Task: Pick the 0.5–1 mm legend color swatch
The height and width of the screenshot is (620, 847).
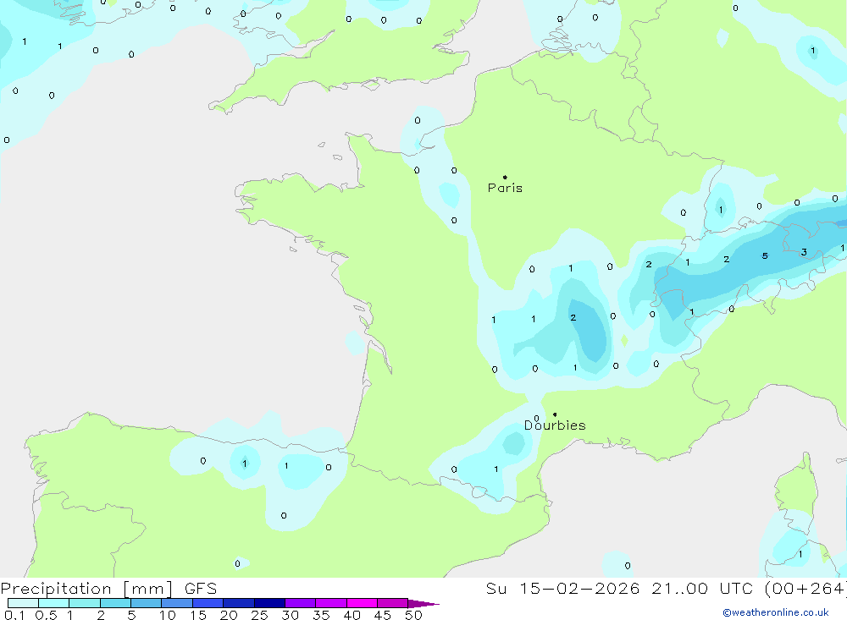Action: click(53, 603)
